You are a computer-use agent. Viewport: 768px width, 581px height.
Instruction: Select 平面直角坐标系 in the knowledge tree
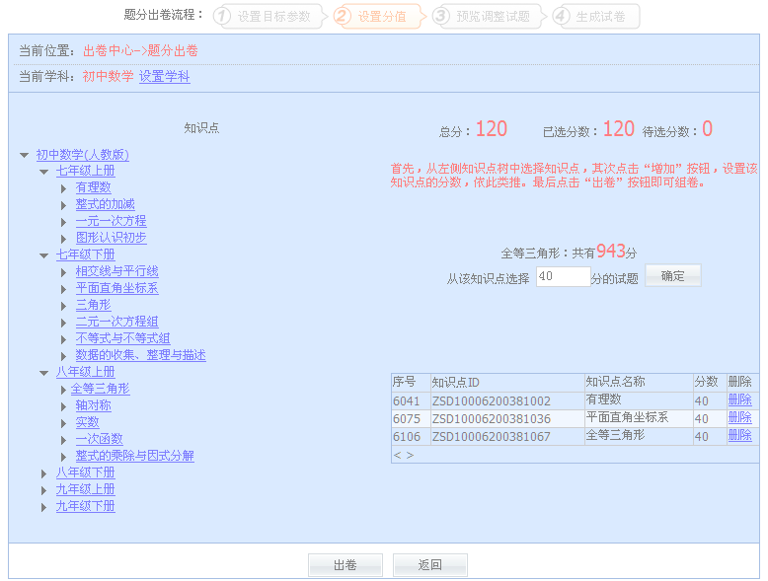click(x=116, y=288)
